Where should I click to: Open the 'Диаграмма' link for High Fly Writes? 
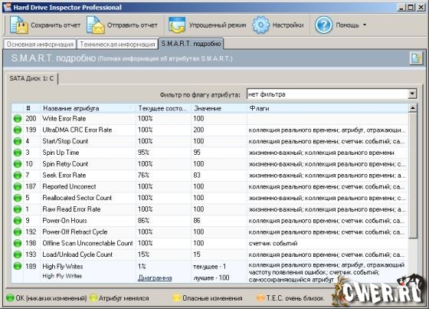(155, 278)
